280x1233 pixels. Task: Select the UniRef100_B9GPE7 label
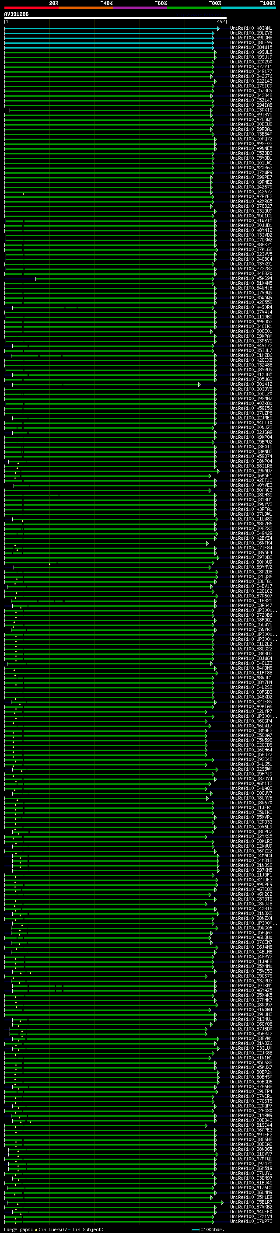251,177
